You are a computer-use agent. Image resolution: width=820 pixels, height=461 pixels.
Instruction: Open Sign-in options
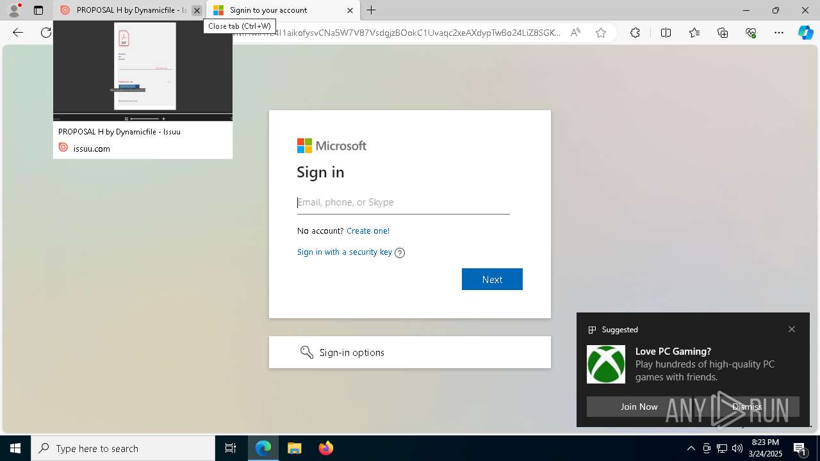[x=410, y=352]
